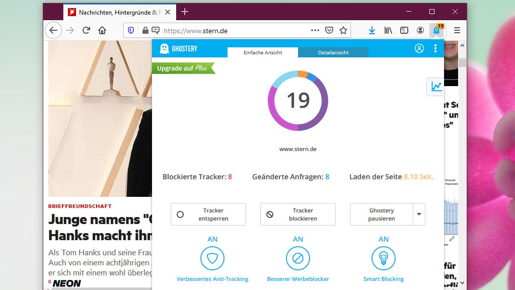Click Ghostery pausieren button

coord(381,214)
